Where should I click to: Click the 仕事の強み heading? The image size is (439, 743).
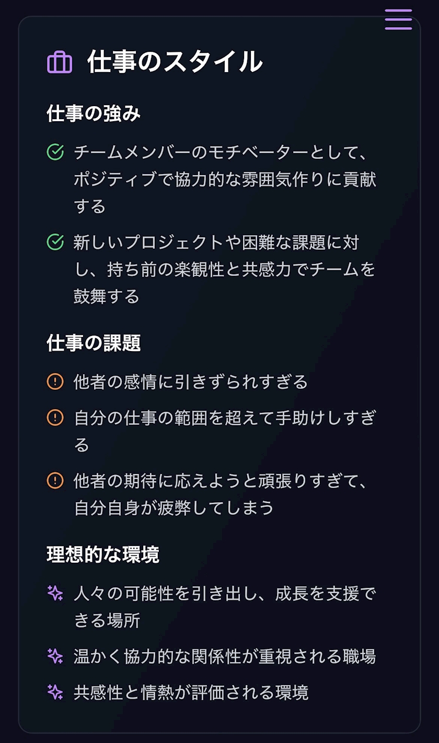[x=94, y=113]
